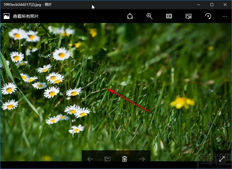Open the Edit photo tool
This screenshot has height=169, width=232.
189,16
